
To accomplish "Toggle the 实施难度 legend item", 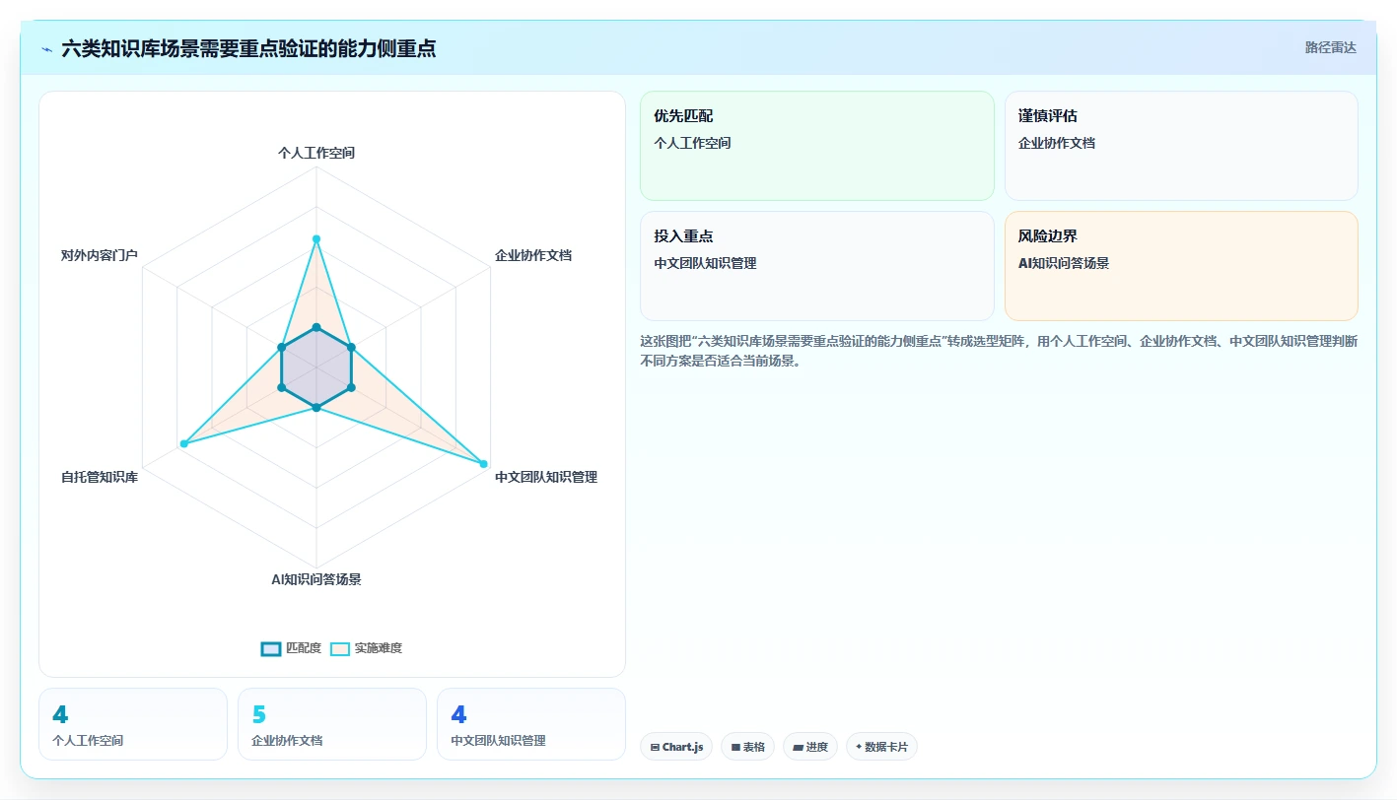I will pyautogui.click(x=366, y=648).
